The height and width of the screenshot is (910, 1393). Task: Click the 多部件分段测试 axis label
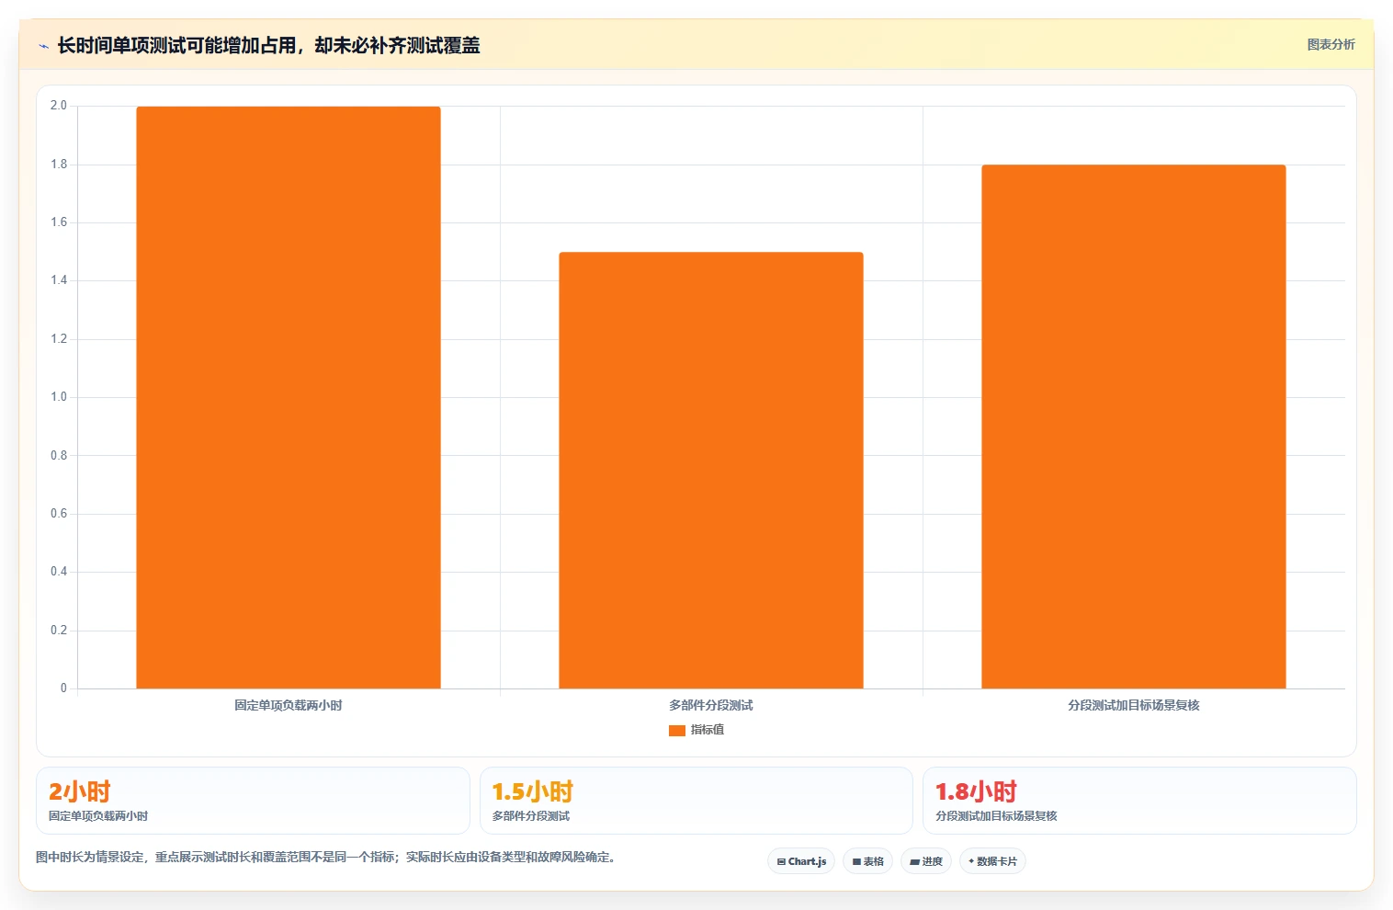click(711, 706)
